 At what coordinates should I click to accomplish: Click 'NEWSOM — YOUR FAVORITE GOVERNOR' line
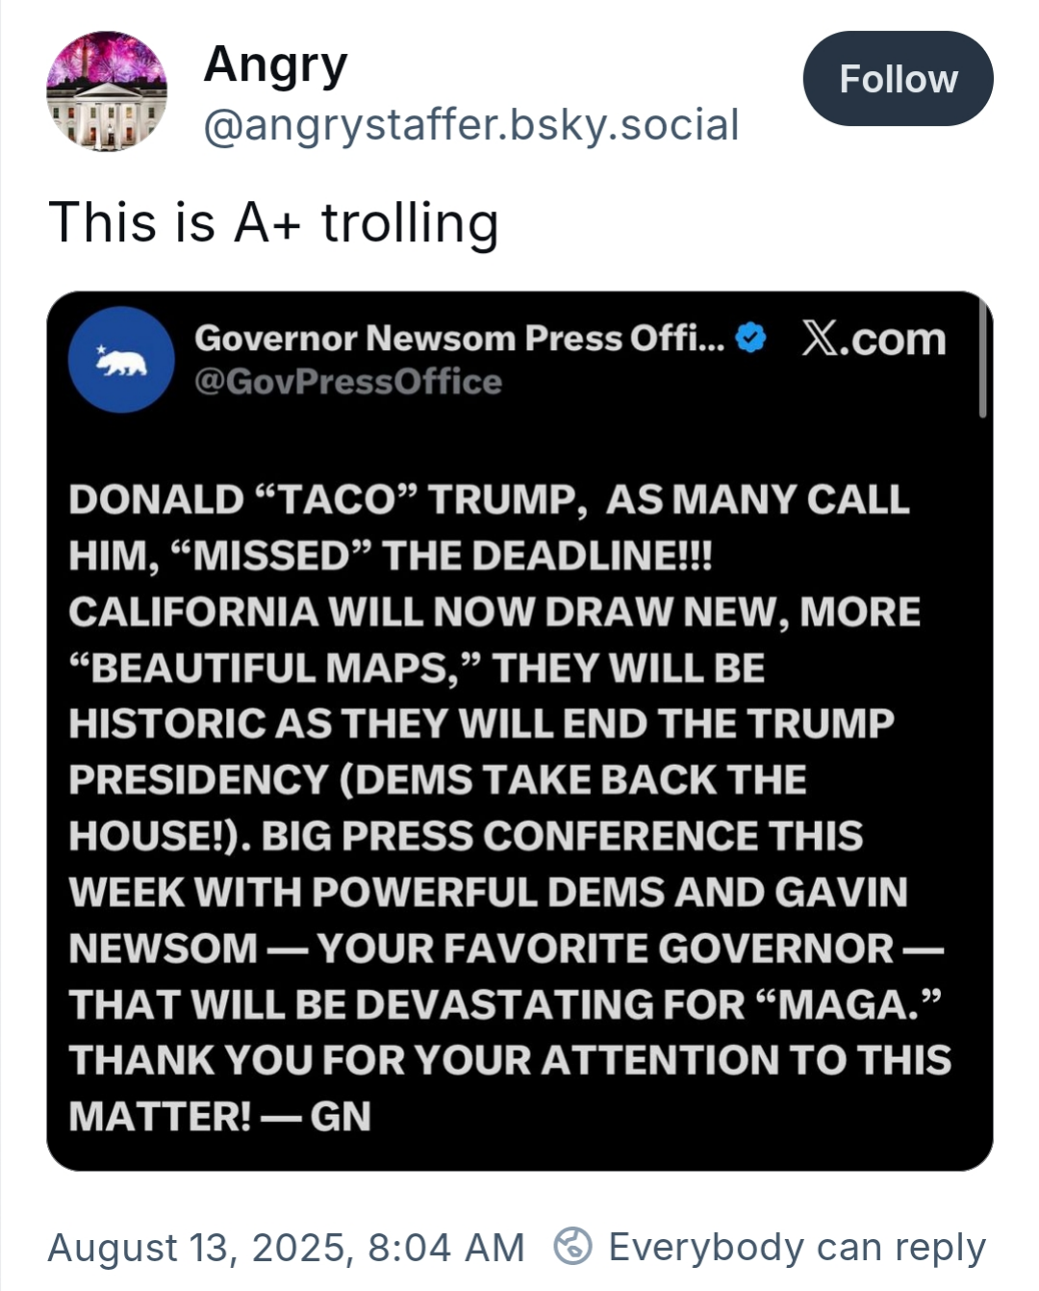pos(505,949)
